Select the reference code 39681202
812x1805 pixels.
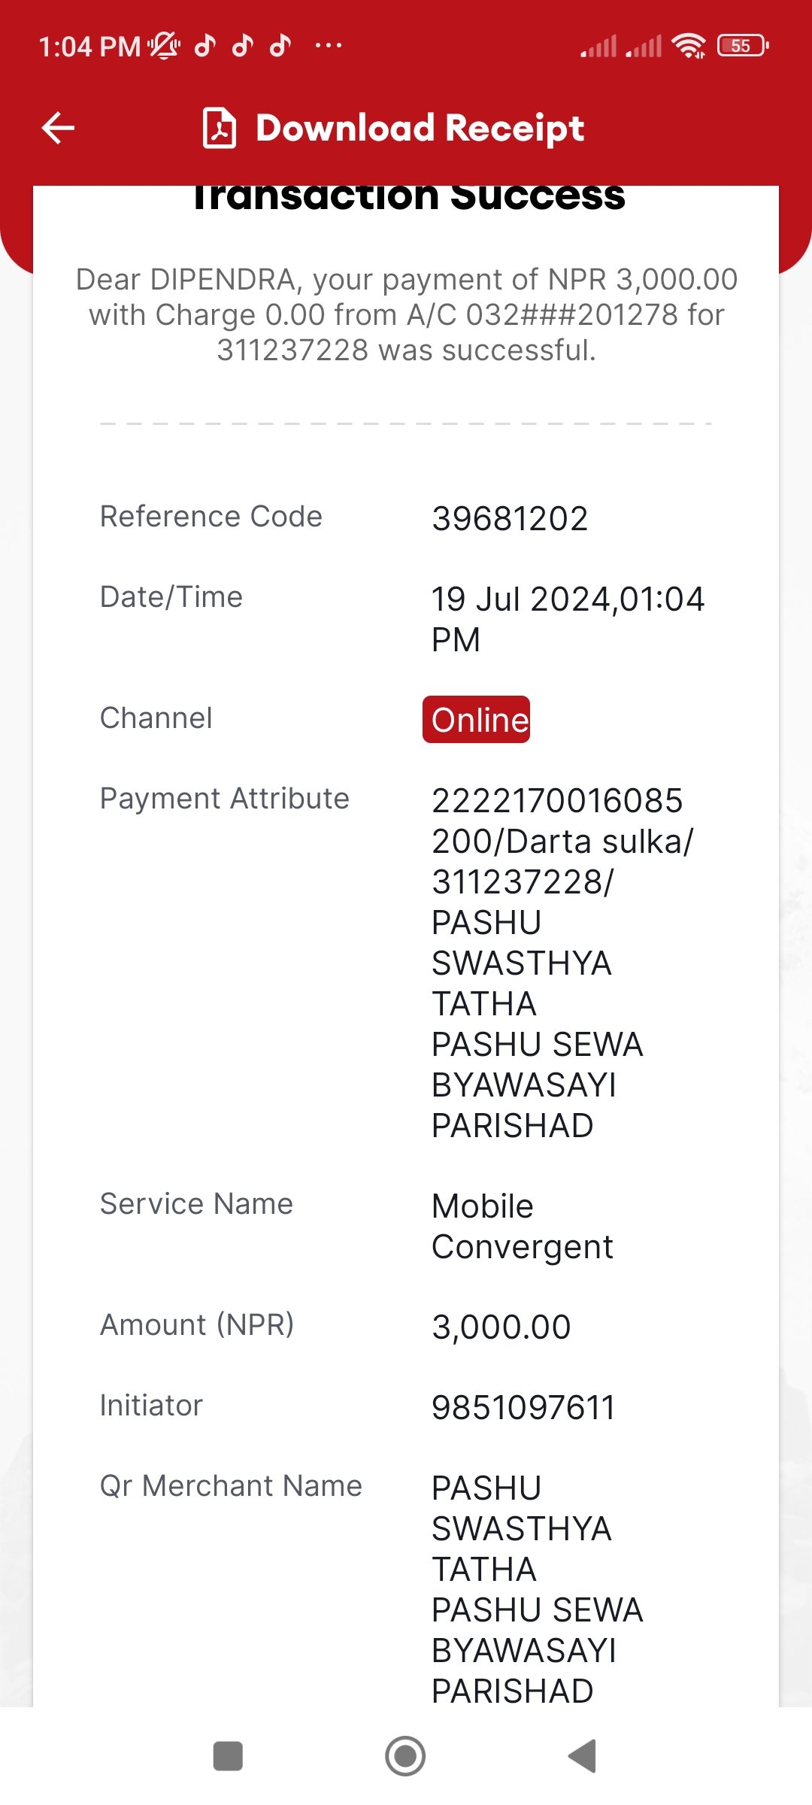click(510, 519)
